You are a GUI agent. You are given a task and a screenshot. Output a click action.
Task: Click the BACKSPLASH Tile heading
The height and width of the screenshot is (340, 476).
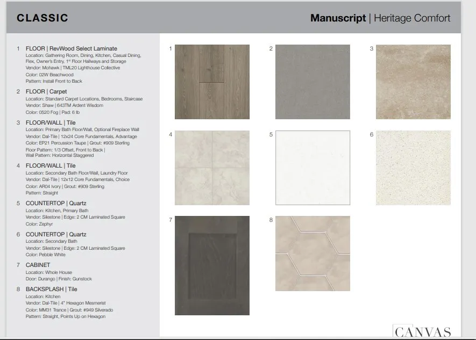[51, 290]
